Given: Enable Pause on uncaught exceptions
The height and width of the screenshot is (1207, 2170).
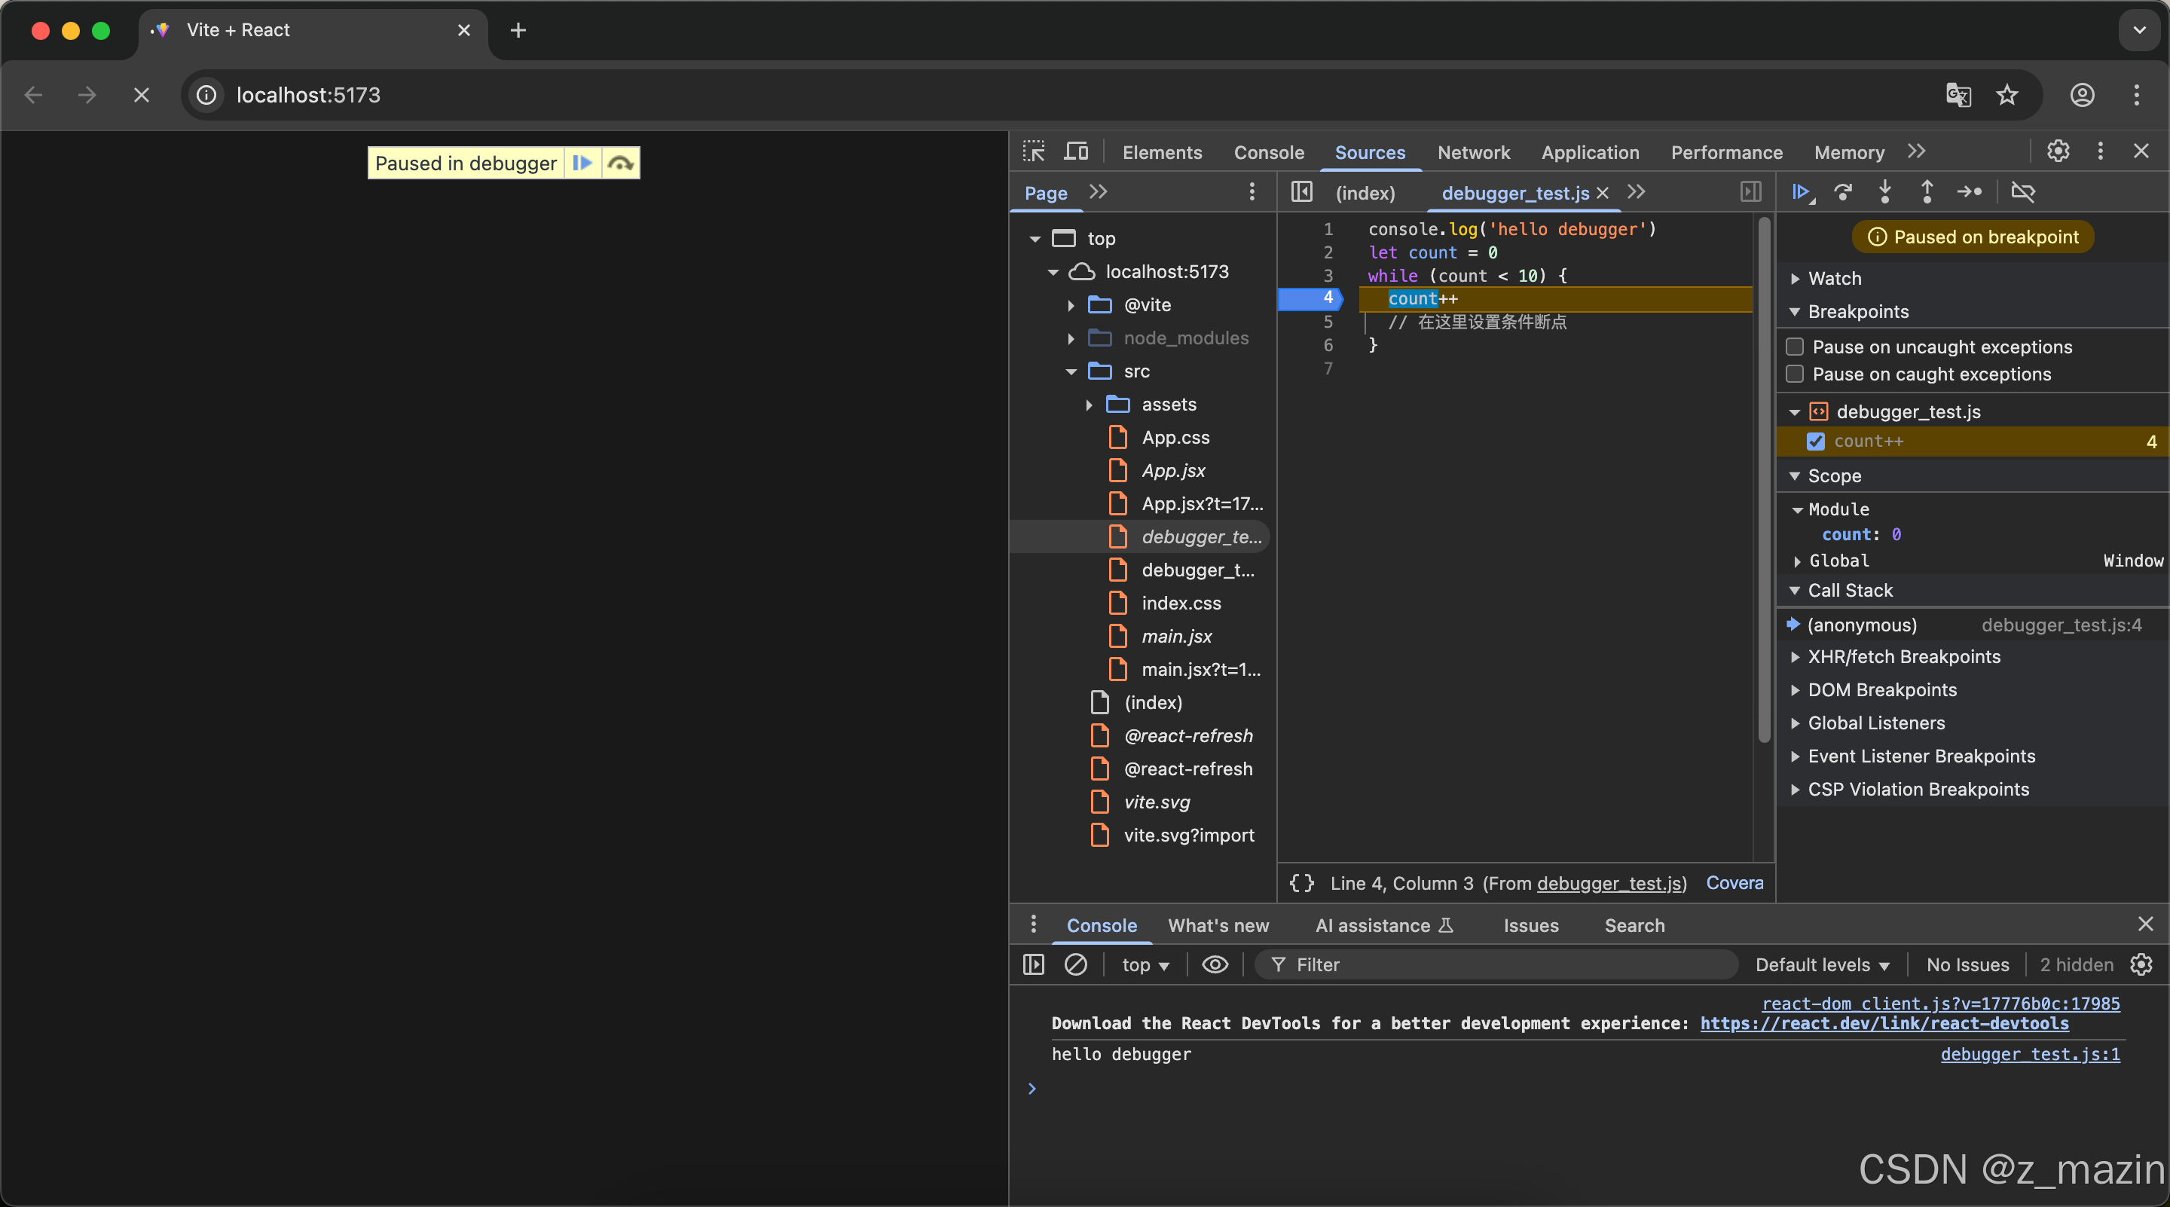Looking at the screenshot, I should pos(1795,347).
